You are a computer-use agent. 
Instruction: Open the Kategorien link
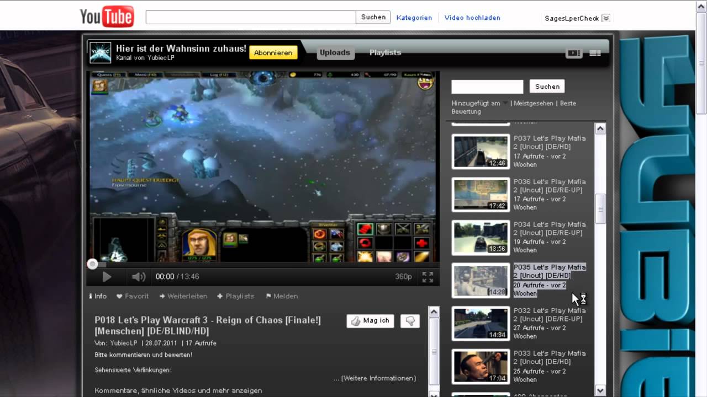(414, 18)
